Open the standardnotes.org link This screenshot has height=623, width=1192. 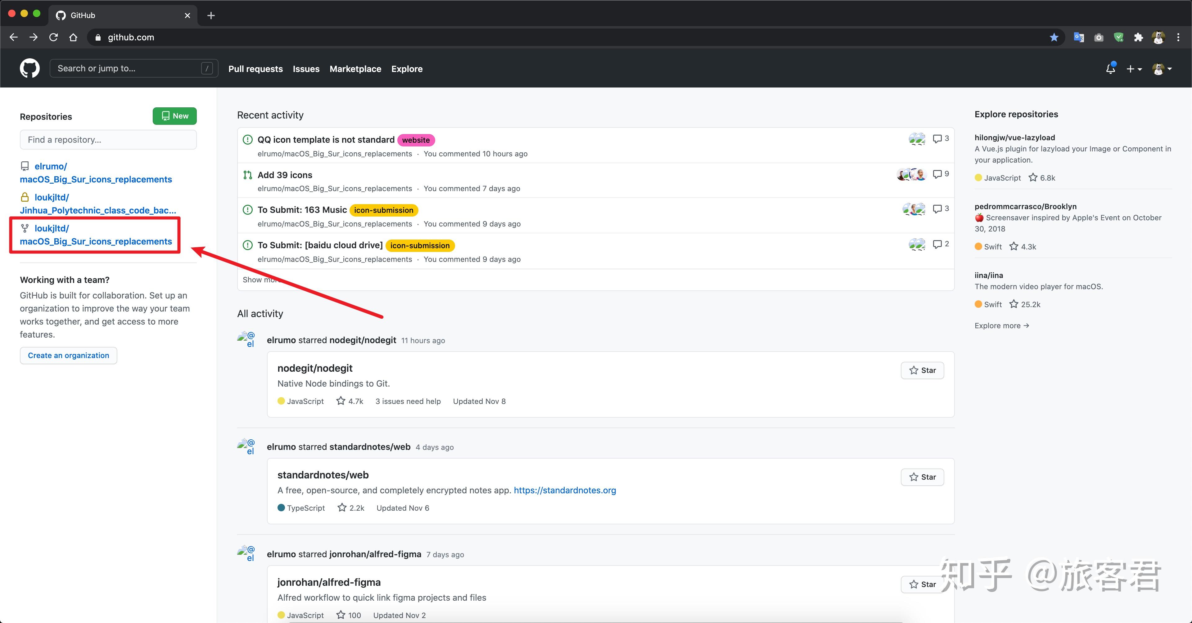coord(565,490)
